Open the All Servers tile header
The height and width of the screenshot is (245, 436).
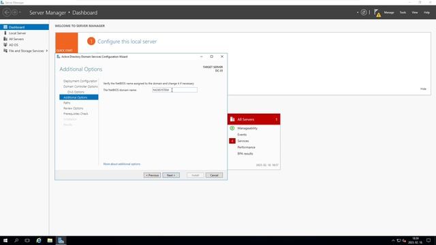click(254, 119)
